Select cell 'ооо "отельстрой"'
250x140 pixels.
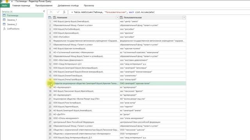(153, 79)
